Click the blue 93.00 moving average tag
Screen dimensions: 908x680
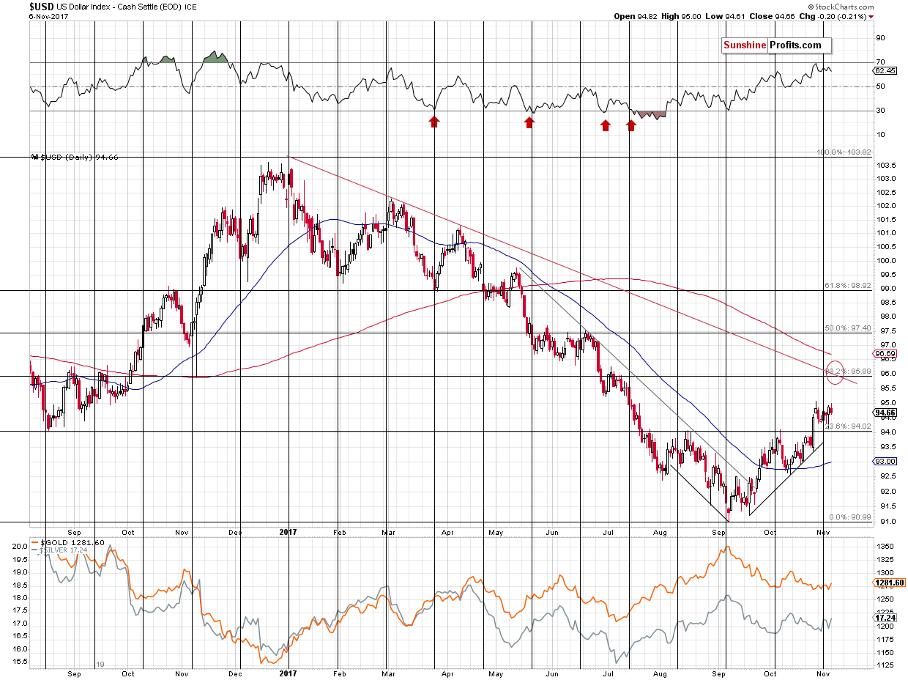[885, 462]
